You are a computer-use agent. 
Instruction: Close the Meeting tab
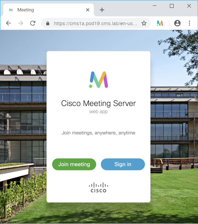point(88,10)
